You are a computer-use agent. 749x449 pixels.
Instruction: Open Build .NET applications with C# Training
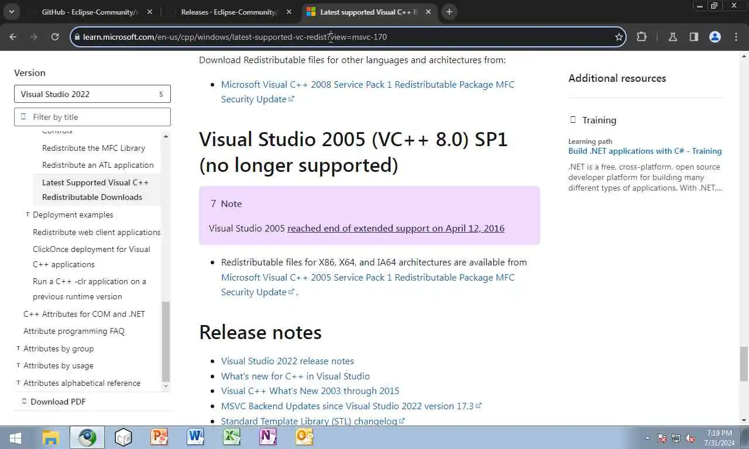645,151
